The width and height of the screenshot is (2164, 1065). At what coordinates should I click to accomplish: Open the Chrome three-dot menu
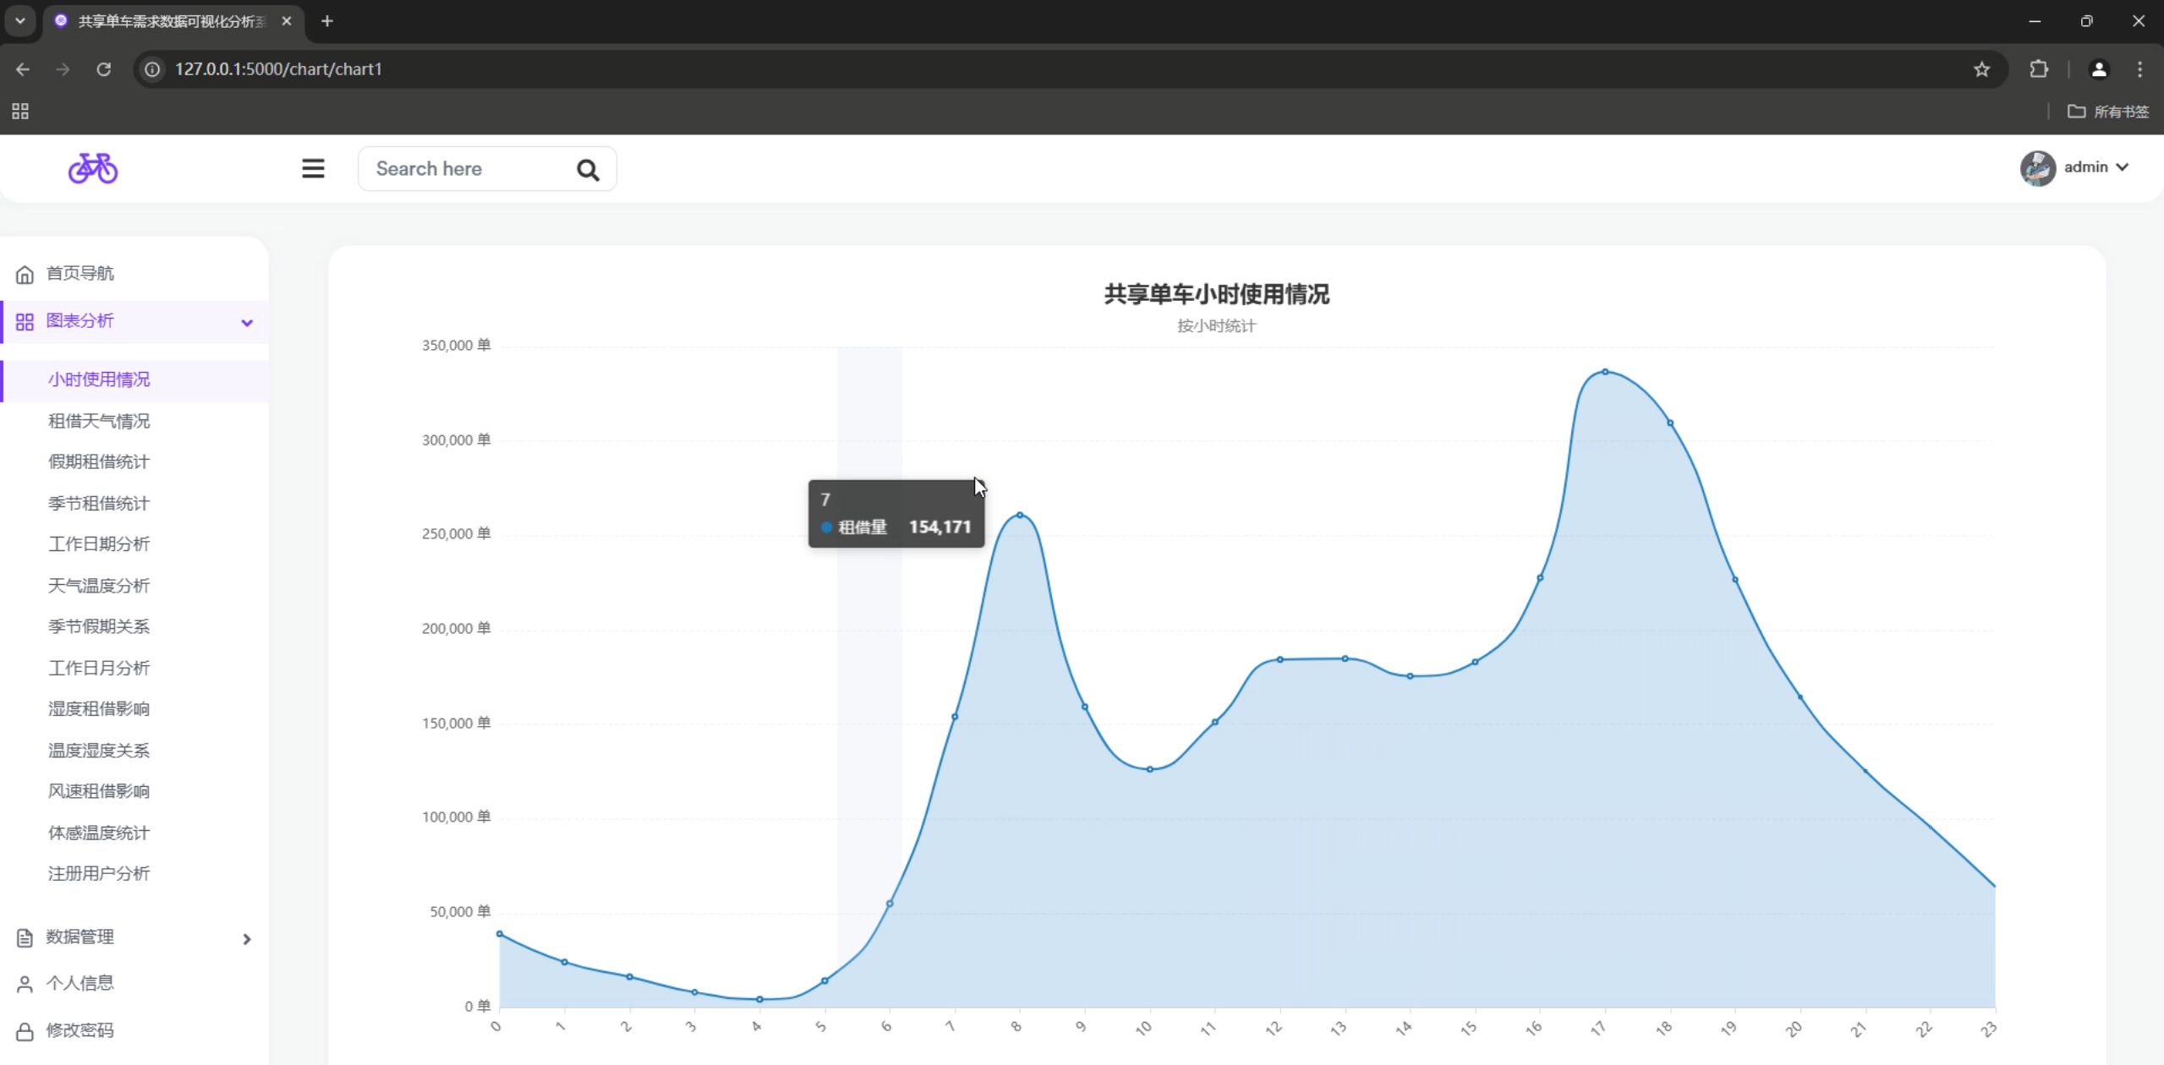pyautogui.click(x=2139, y=69)
